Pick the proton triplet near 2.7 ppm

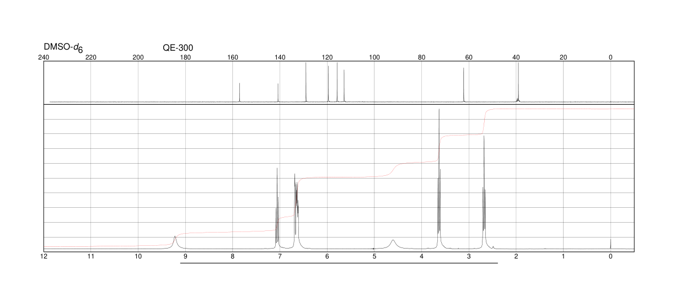pyautogui.click(x=484, y=192)
